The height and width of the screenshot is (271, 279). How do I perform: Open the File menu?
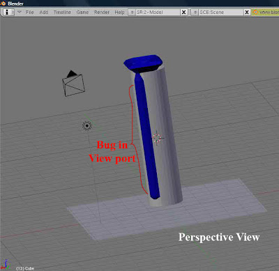click(x=30, y=12)
